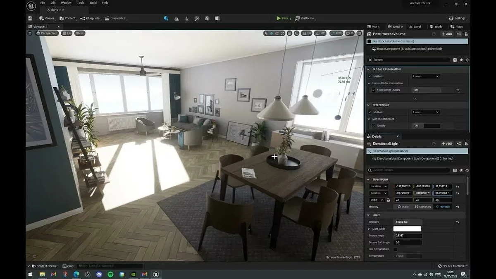Reset the Intensity value with the arrow icon
The height and width of the screenshot is (279, 496).
[457, 222]
